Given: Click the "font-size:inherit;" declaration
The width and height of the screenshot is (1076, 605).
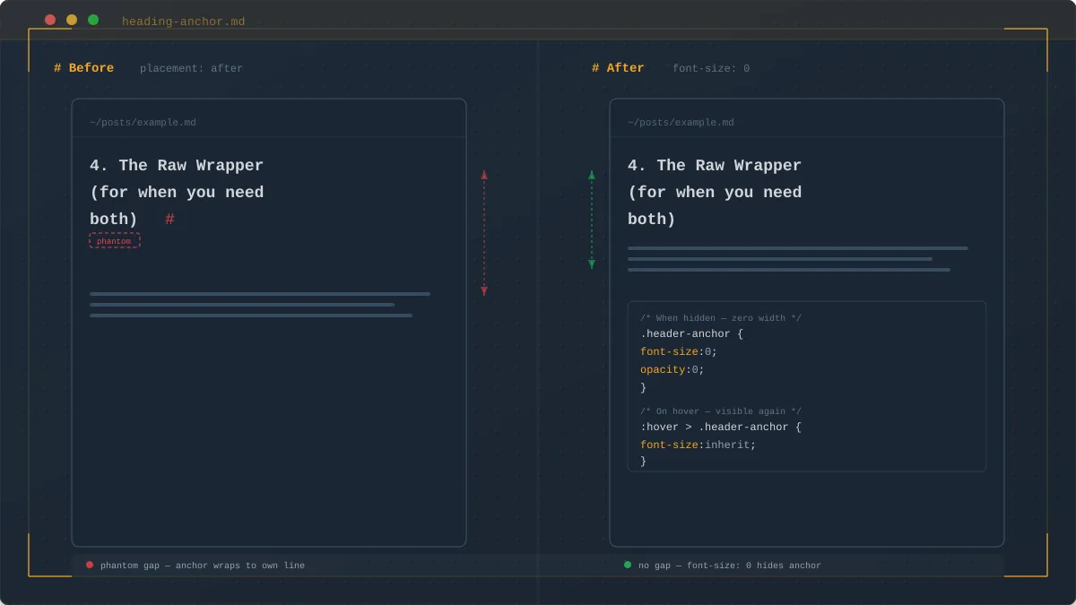Looking at the screenshot, I should pyautogui.click(x=699, y=445).
